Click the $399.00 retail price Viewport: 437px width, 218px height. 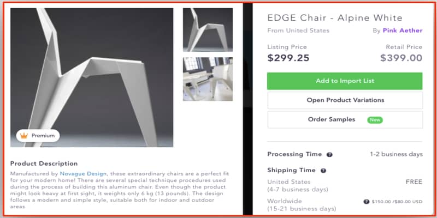pos(401,58)
